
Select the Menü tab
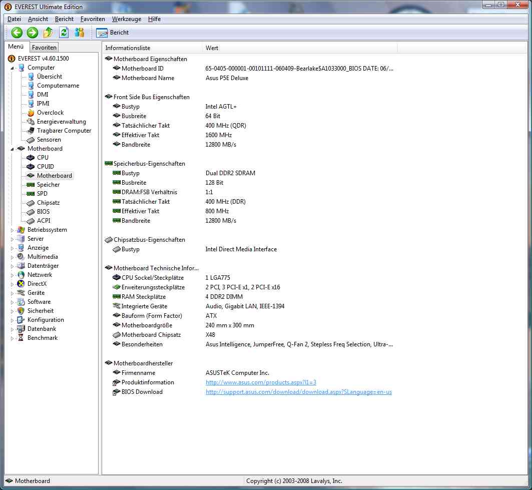(16, 47)
